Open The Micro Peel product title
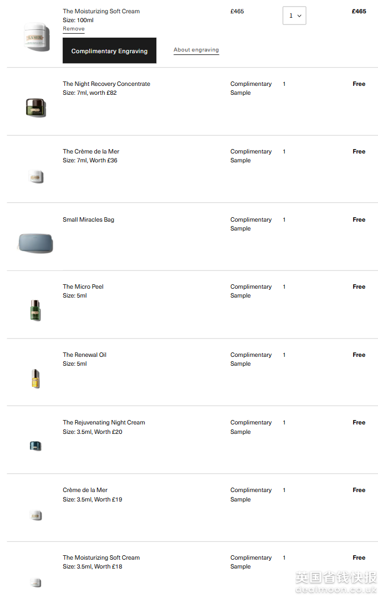This screenshot has height=599, width=378. point(83,287)
